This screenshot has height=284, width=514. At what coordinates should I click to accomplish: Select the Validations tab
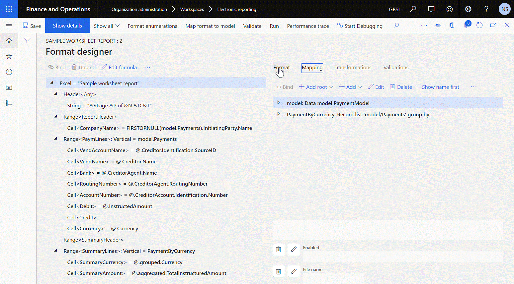tap(395, 67)
